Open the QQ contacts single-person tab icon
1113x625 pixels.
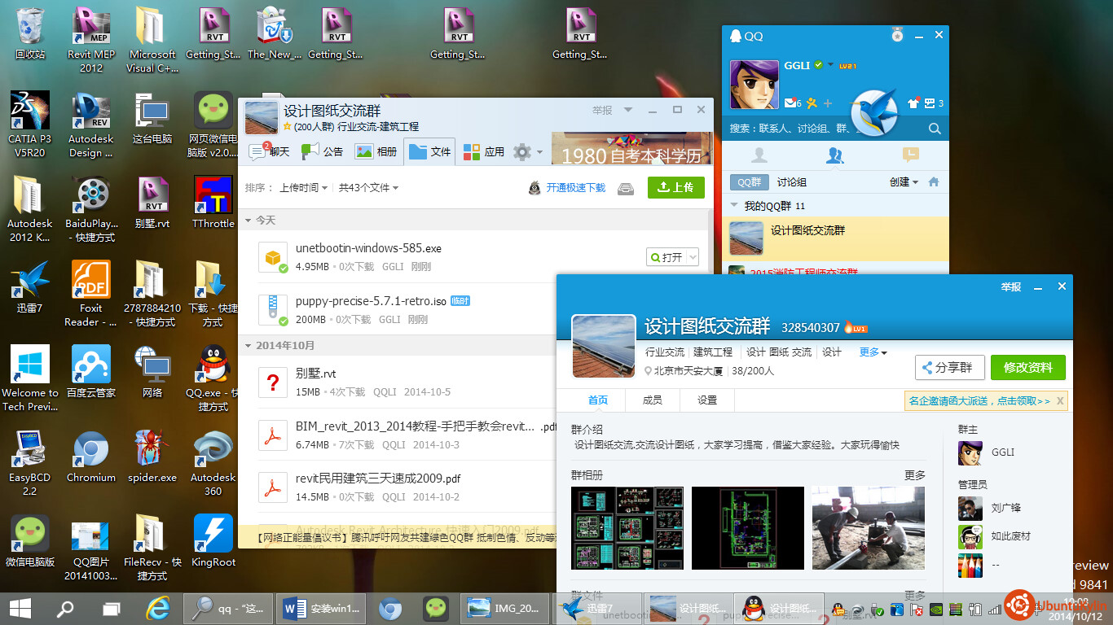point(759,155)
